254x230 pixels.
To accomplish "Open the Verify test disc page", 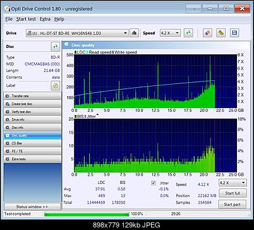I will [32, 112].
